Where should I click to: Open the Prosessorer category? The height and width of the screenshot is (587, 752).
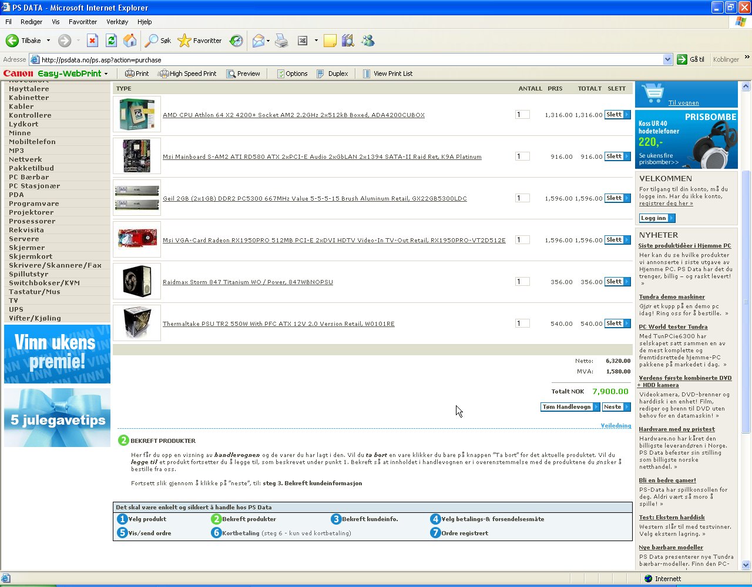pyautogui.click(x=32, y=221)
